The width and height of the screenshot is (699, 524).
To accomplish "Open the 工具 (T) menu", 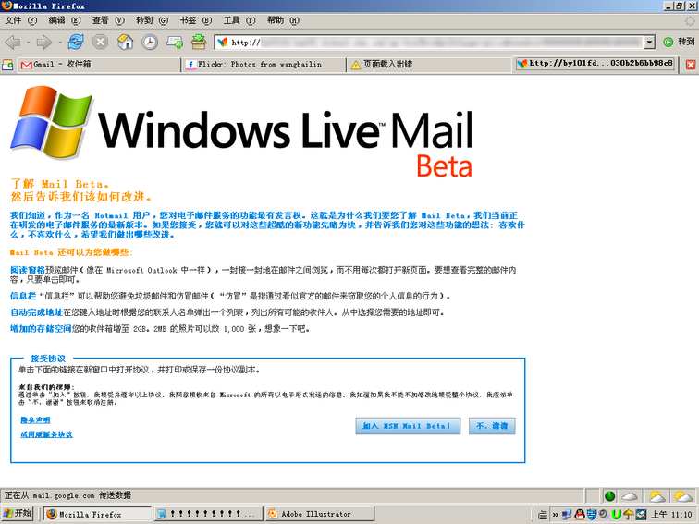I will (x=239, y=20).
